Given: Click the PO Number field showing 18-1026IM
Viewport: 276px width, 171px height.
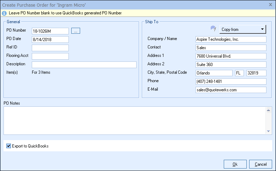Looking at the screenshot, I should coord(50,31).
